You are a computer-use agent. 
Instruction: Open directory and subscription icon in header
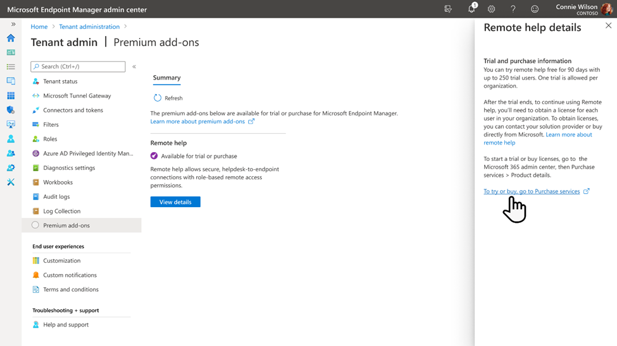pyautogui.click(x=448, y=9)
